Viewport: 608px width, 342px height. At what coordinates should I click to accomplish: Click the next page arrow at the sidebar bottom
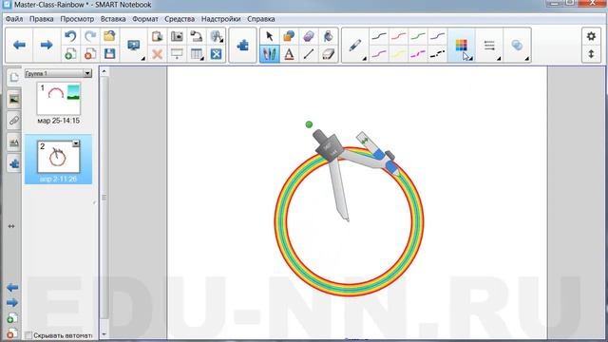coord(12,302)
